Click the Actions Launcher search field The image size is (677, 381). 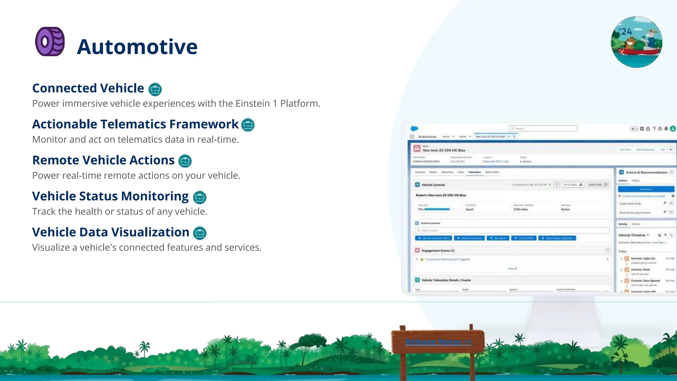click(512, 230)
